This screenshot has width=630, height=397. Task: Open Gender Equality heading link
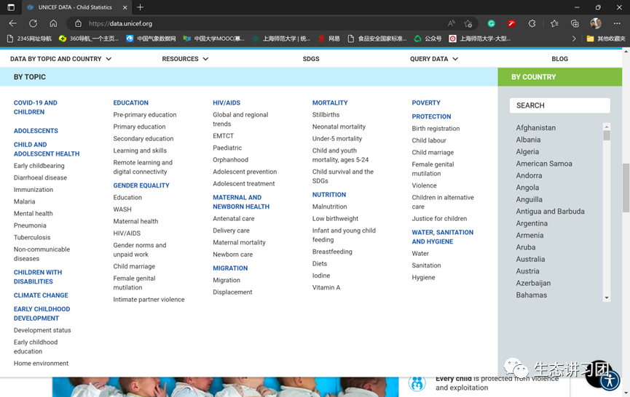point(141,185)
